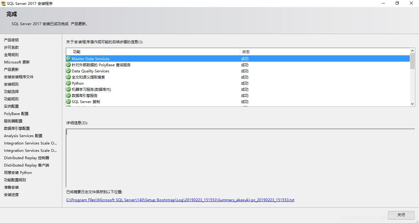
Task: Click green check icon beside 数据库引擎服务
Action: pos(68,95)
